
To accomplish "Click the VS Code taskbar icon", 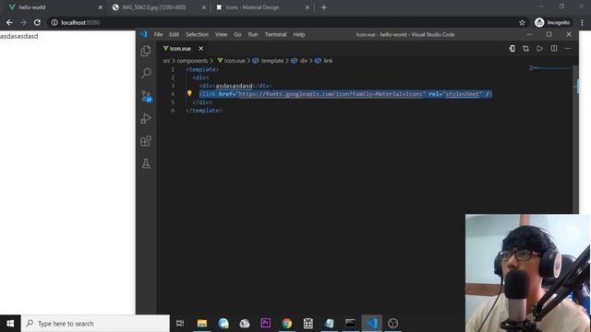I will click(x=371, y=324).
